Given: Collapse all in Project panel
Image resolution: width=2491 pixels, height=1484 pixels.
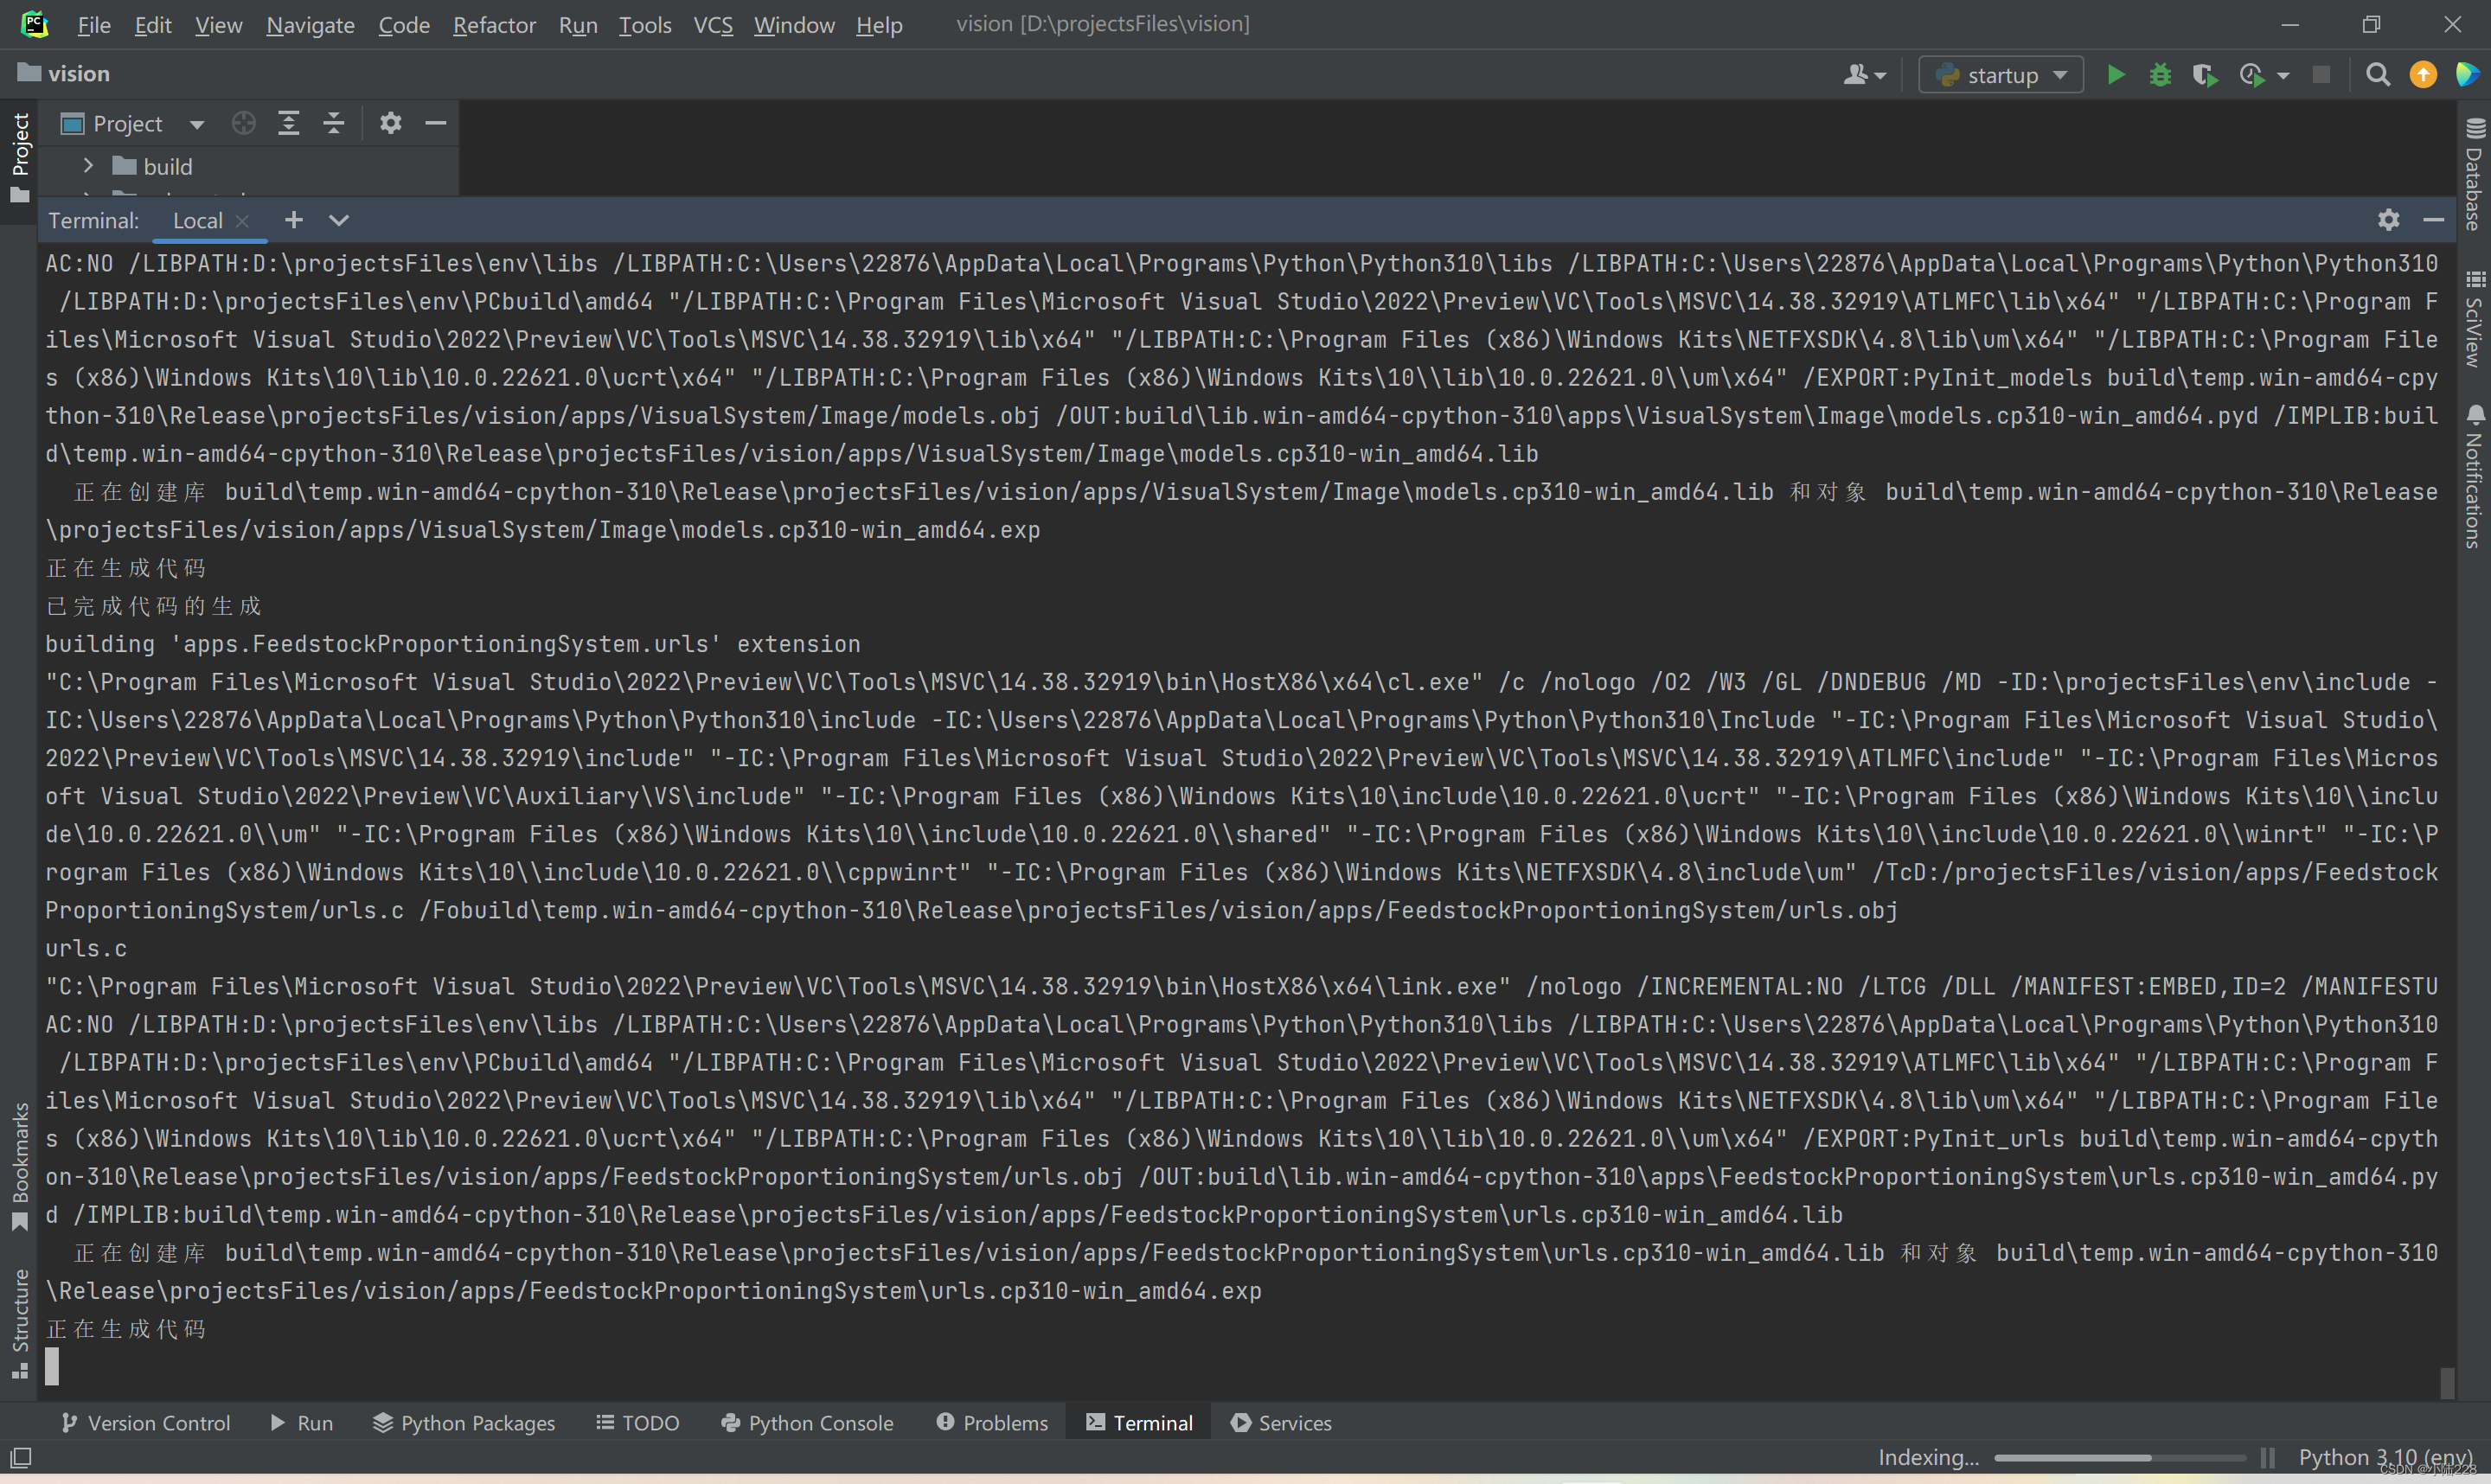Looking at the screenshot, I should click(334, 123).
